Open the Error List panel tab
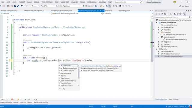The image size is (192, 108). coord(23,103)
